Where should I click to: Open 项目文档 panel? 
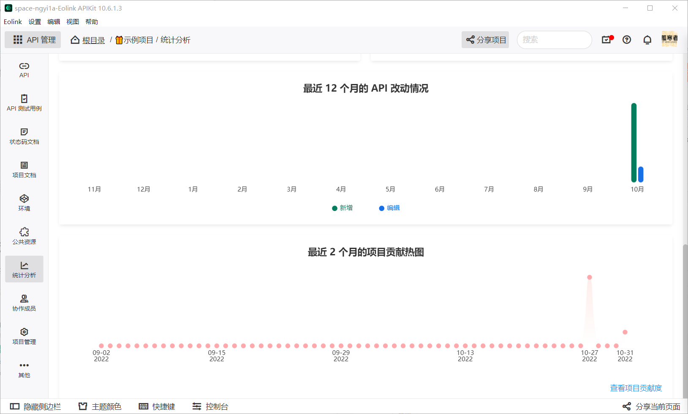point(24,170)
